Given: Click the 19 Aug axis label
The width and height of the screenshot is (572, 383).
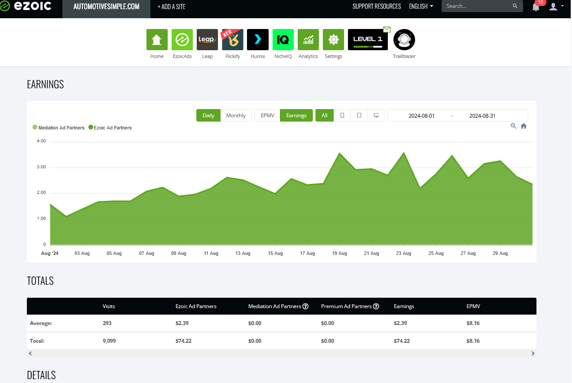Looking at the screenshot, I should click(x=339, y=253).
